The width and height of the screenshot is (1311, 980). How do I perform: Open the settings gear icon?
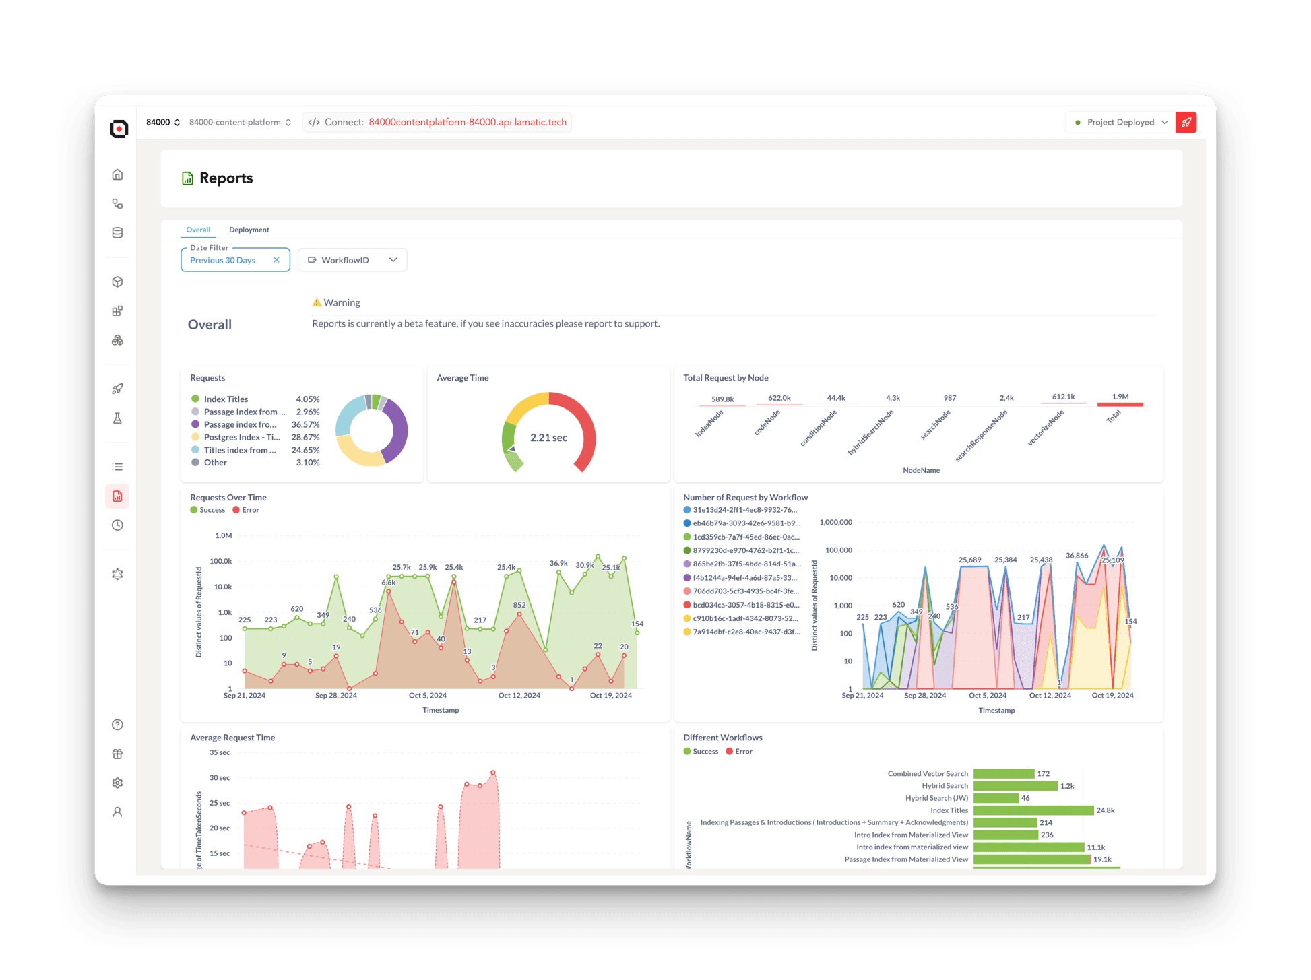pos(117,783)
